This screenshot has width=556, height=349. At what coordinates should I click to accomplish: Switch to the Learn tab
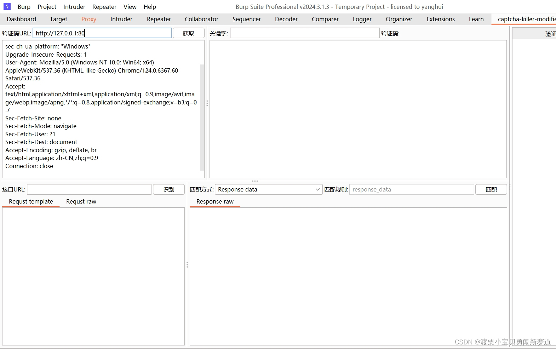coord(476,19)
